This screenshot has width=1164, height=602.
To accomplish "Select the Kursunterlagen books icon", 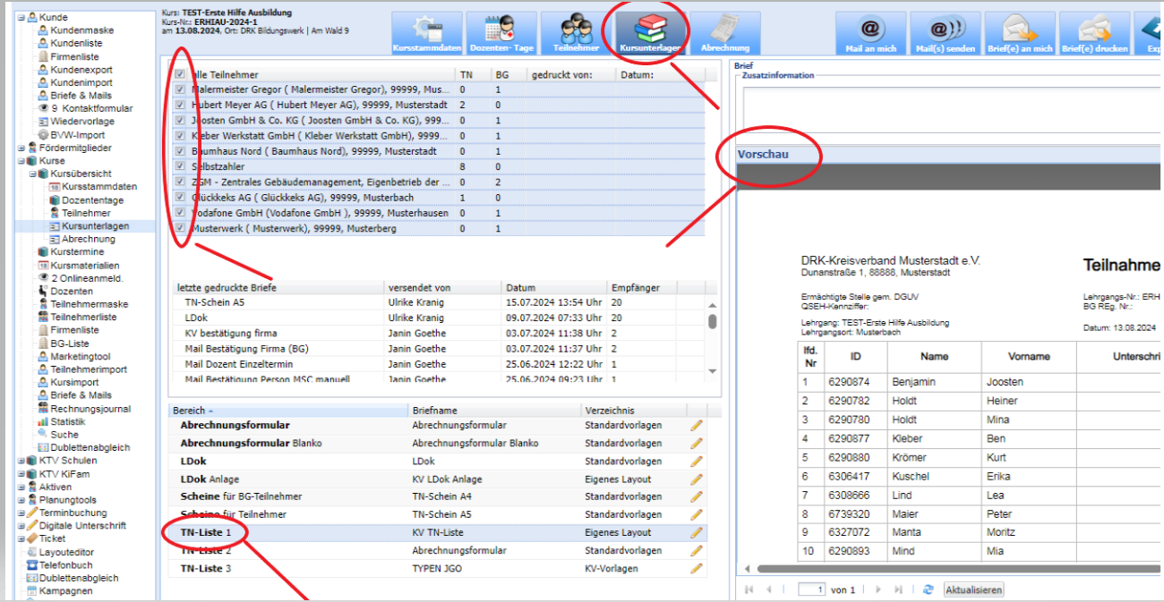I will 650,33.
